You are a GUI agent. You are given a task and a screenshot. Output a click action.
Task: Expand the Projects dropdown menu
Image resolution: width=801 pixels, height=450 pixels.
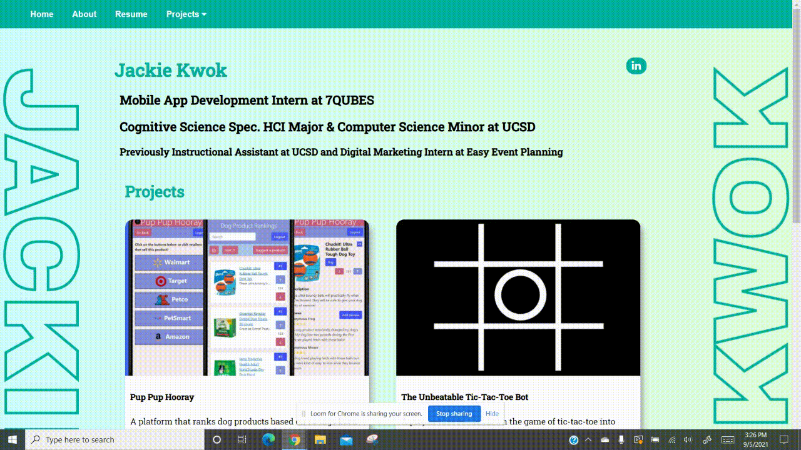point(186,14)
